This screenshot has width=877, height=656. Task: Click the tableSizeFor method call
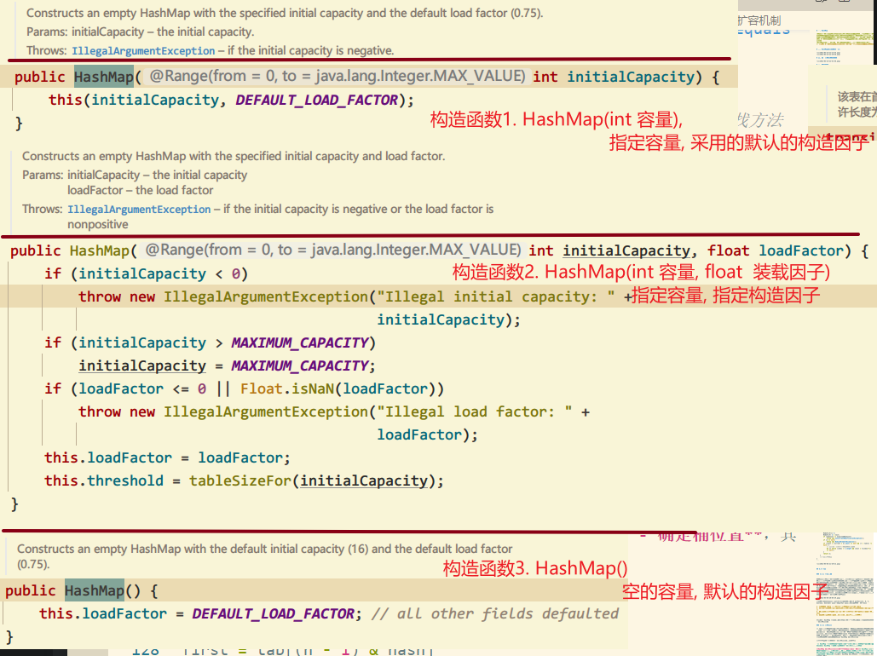click(x=240, y=480)
